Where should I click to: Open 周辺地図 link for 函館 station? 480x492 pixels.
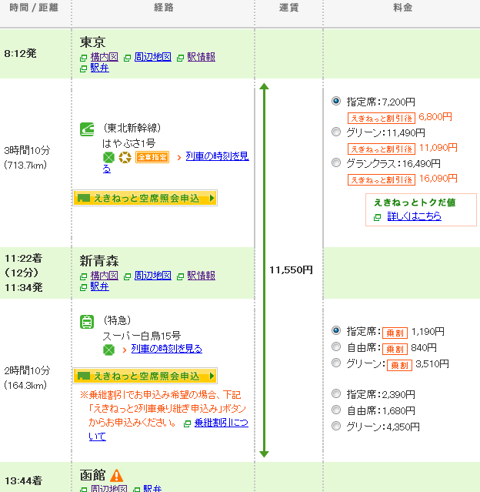108,488
